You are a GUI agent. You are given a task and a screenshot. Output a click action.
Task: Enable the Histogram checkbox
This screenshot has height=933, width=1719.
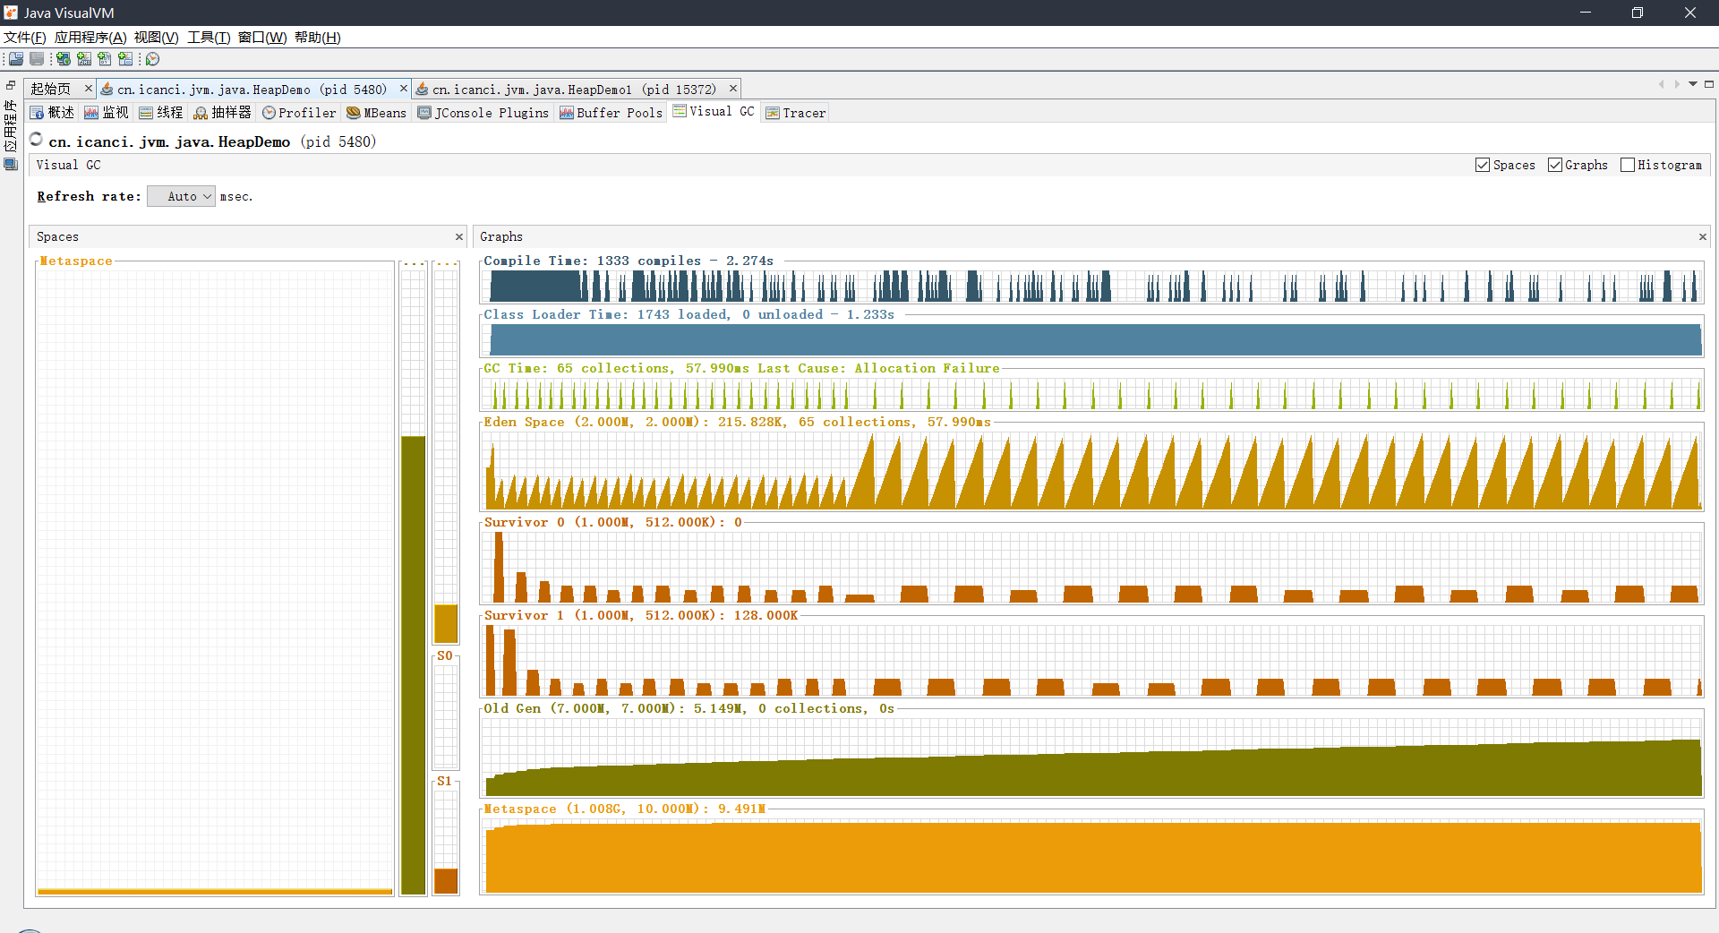tap(1628, 165)
